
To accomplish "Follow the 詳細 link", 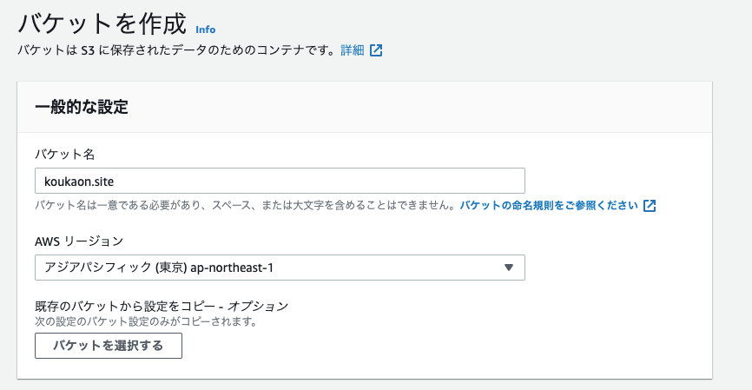I will click(x=353, y=50).
